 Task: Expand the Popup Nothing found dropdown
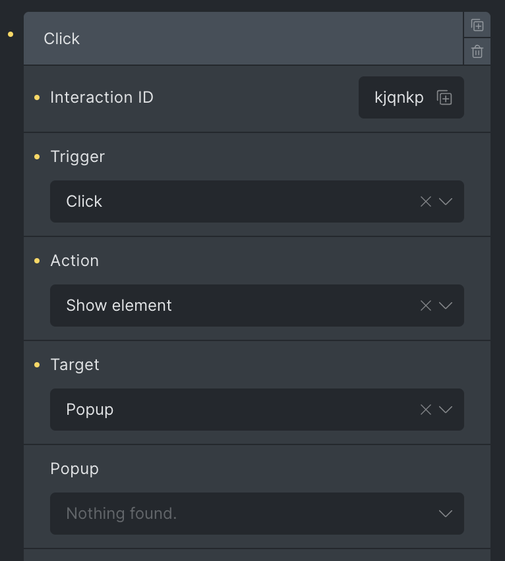(x=257, y=514)
